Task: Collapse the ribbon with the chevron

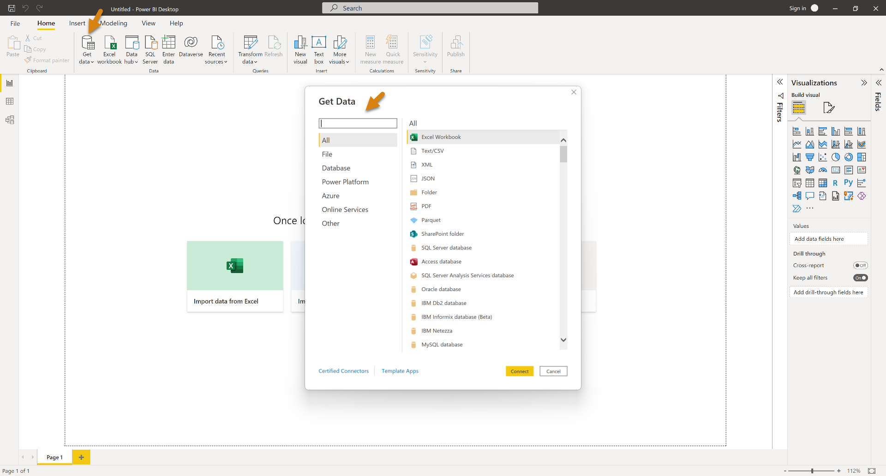Action: pyautogui.click(x=881, y=70)
